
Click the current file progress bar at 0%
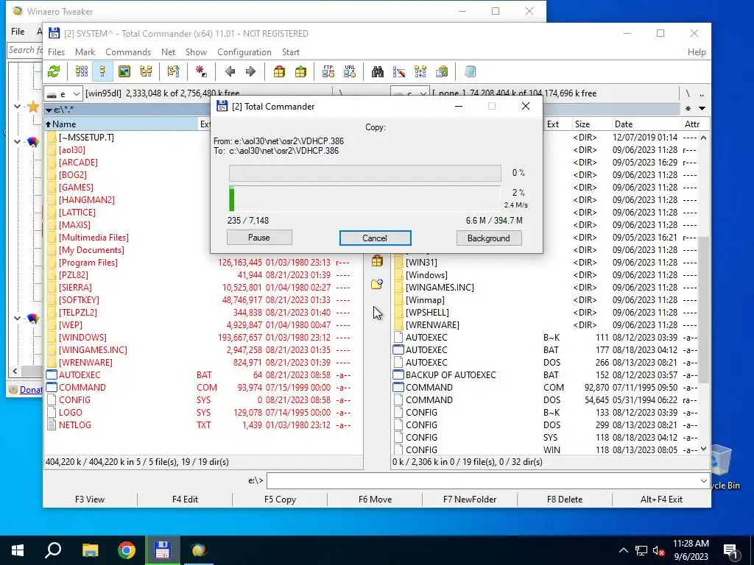click(x=365, y=173)
